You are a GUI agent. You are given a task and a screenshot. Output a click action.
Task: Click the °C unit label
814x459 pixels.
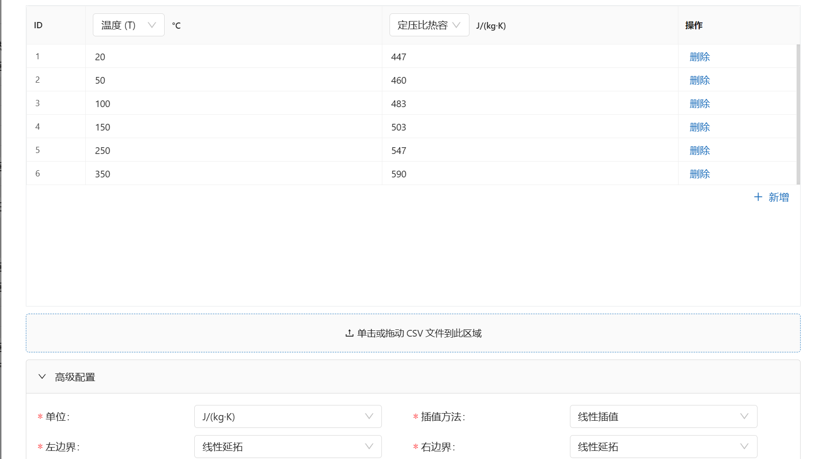tap(177, 25)
